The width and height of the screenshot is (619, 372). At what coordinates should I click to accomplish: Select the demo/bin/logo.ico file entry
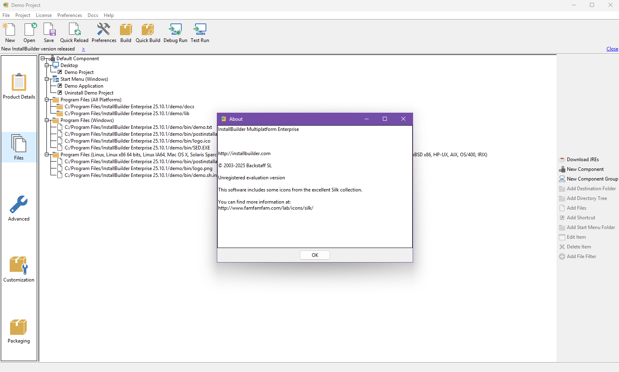coord(137,141)
